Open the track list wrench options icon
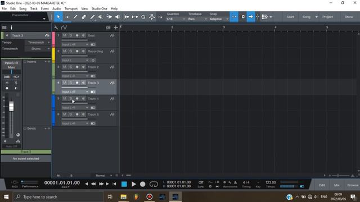Image resolution: width=360 pixels, height=202 pixels. [56, 27]
